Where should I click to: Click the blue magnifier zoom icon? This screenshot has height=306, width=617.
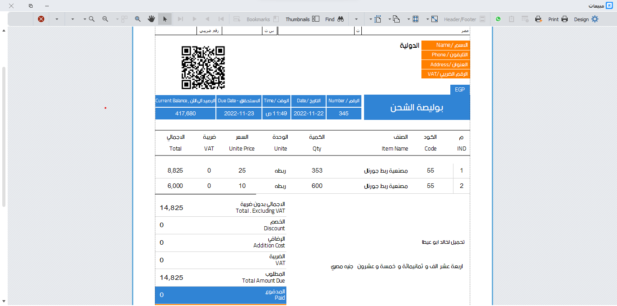[137, 19]
